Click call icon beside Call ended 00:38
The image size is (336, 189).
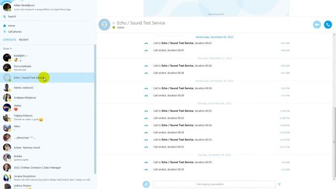pyautogui.click(x=146, y=73)
